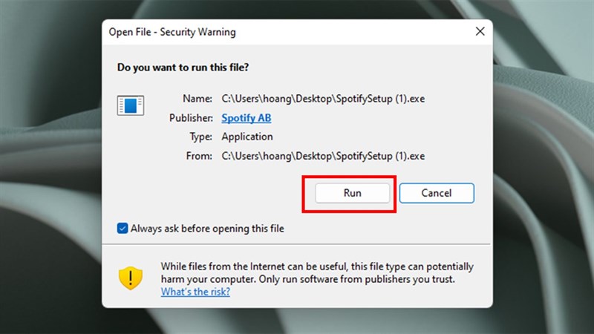The image size is (594, 334).
Task: Click the Name: label
Action: coord(198,99)
